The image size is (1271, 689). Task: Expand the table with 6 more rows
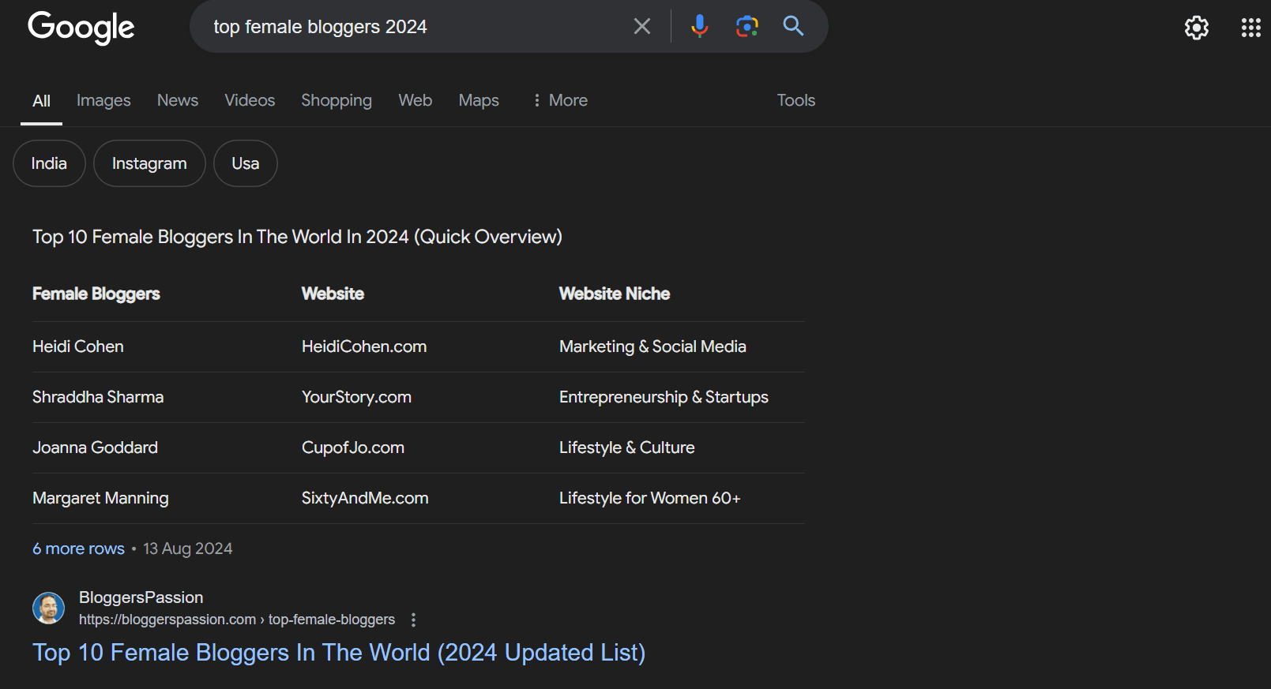pyautogui.click(x=78, y=549)
